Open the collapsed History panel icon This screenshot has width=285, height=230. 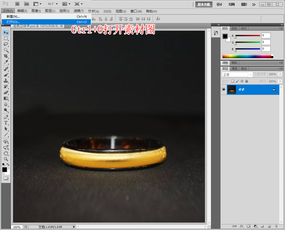(216, 33)
